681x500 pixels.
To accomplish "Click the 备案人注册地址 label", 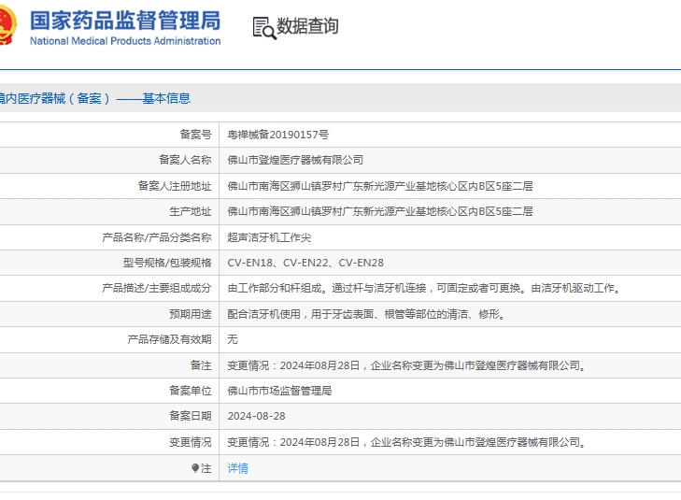I will tap(175, 186).
